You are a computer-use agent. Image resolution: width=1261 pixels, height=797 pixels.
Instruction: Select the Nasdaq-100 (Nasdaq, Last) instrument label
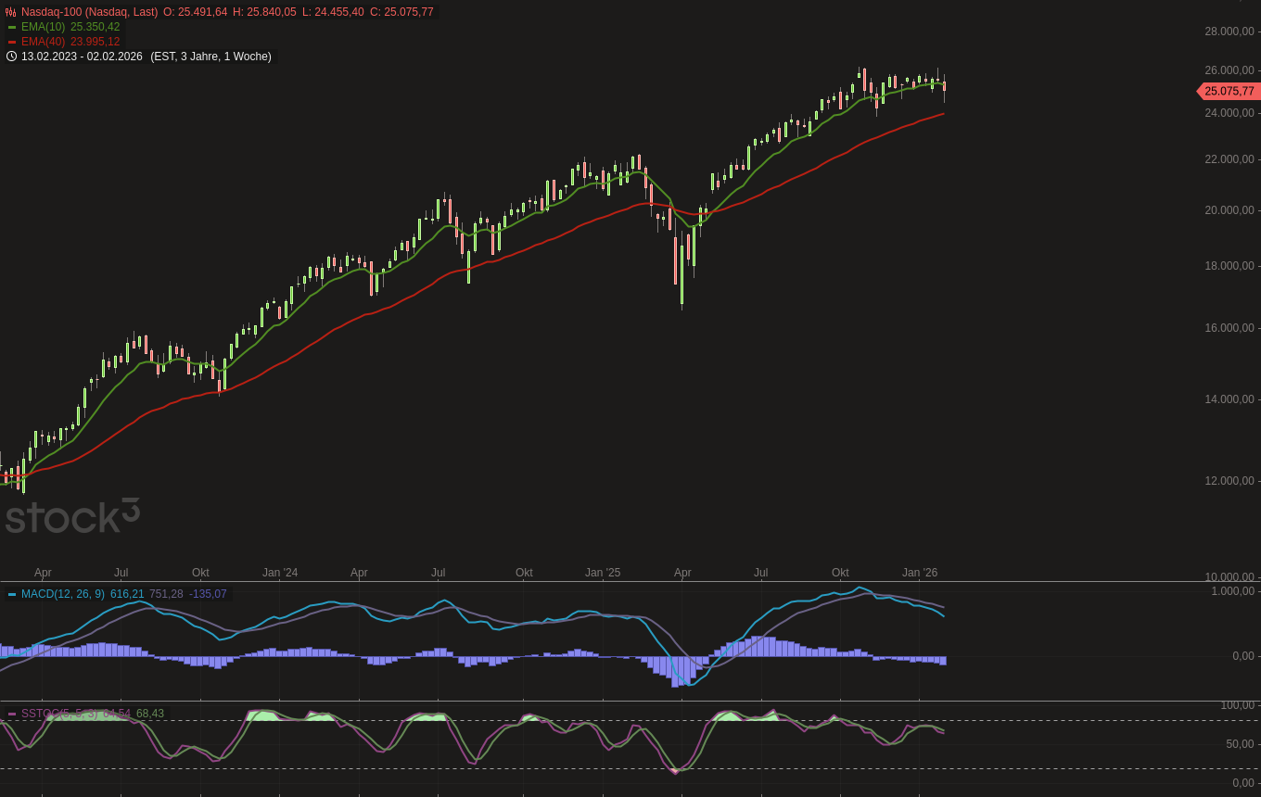click(89, 12)
